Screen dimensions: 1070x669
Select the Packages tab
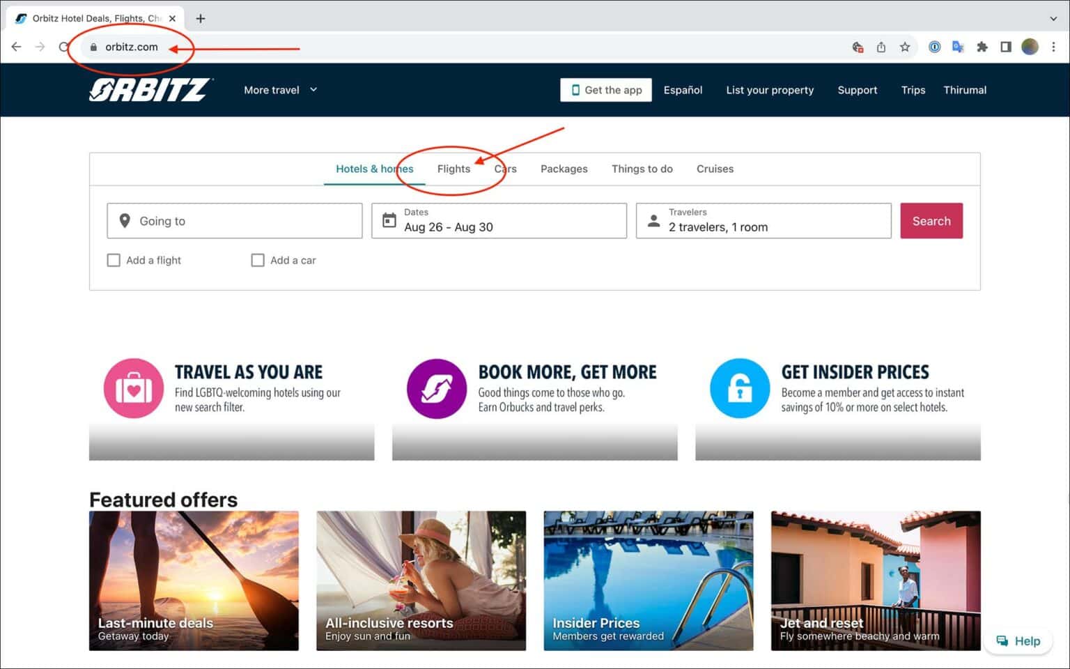564,169
